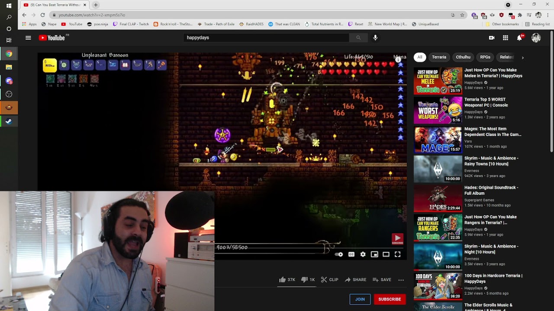Viewport: 554px width, 311px height.
Task: Open Windows Start menu
Action: (9, 5)
